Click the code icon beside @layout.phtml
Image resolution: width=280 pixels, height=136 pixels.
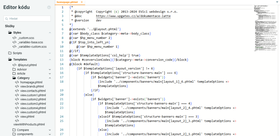[14, 65]
